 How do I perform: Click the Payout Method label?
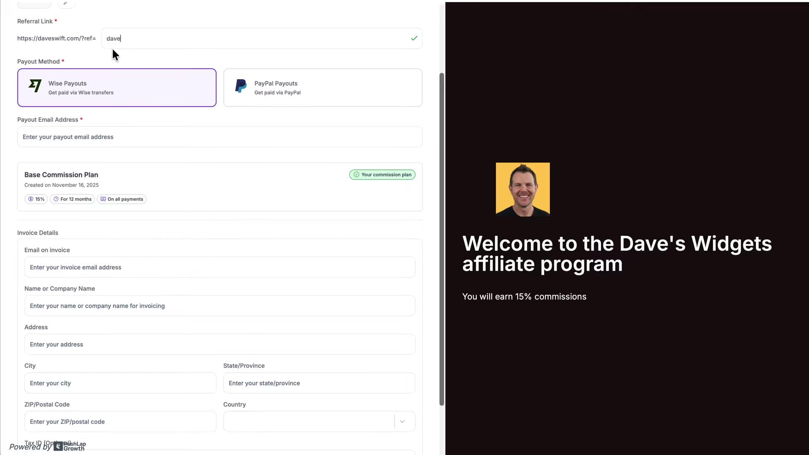(x=38, y=62)
